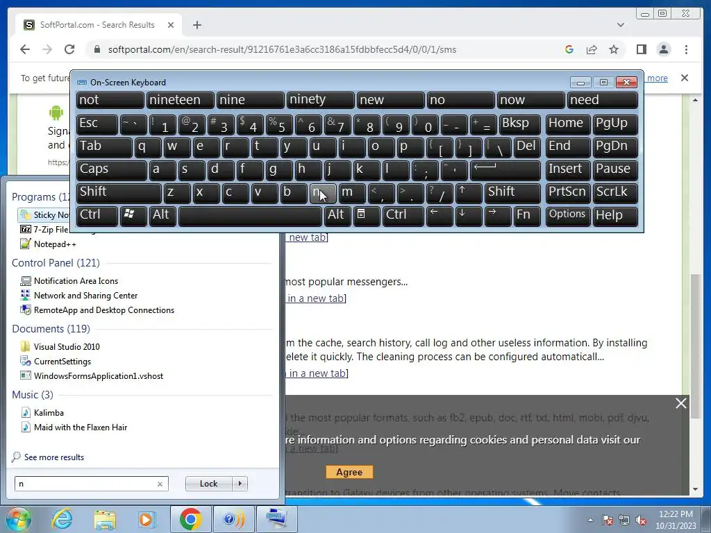Click the space bar on the keyboard
711x533 pixels.
click(x=250, y=217)
